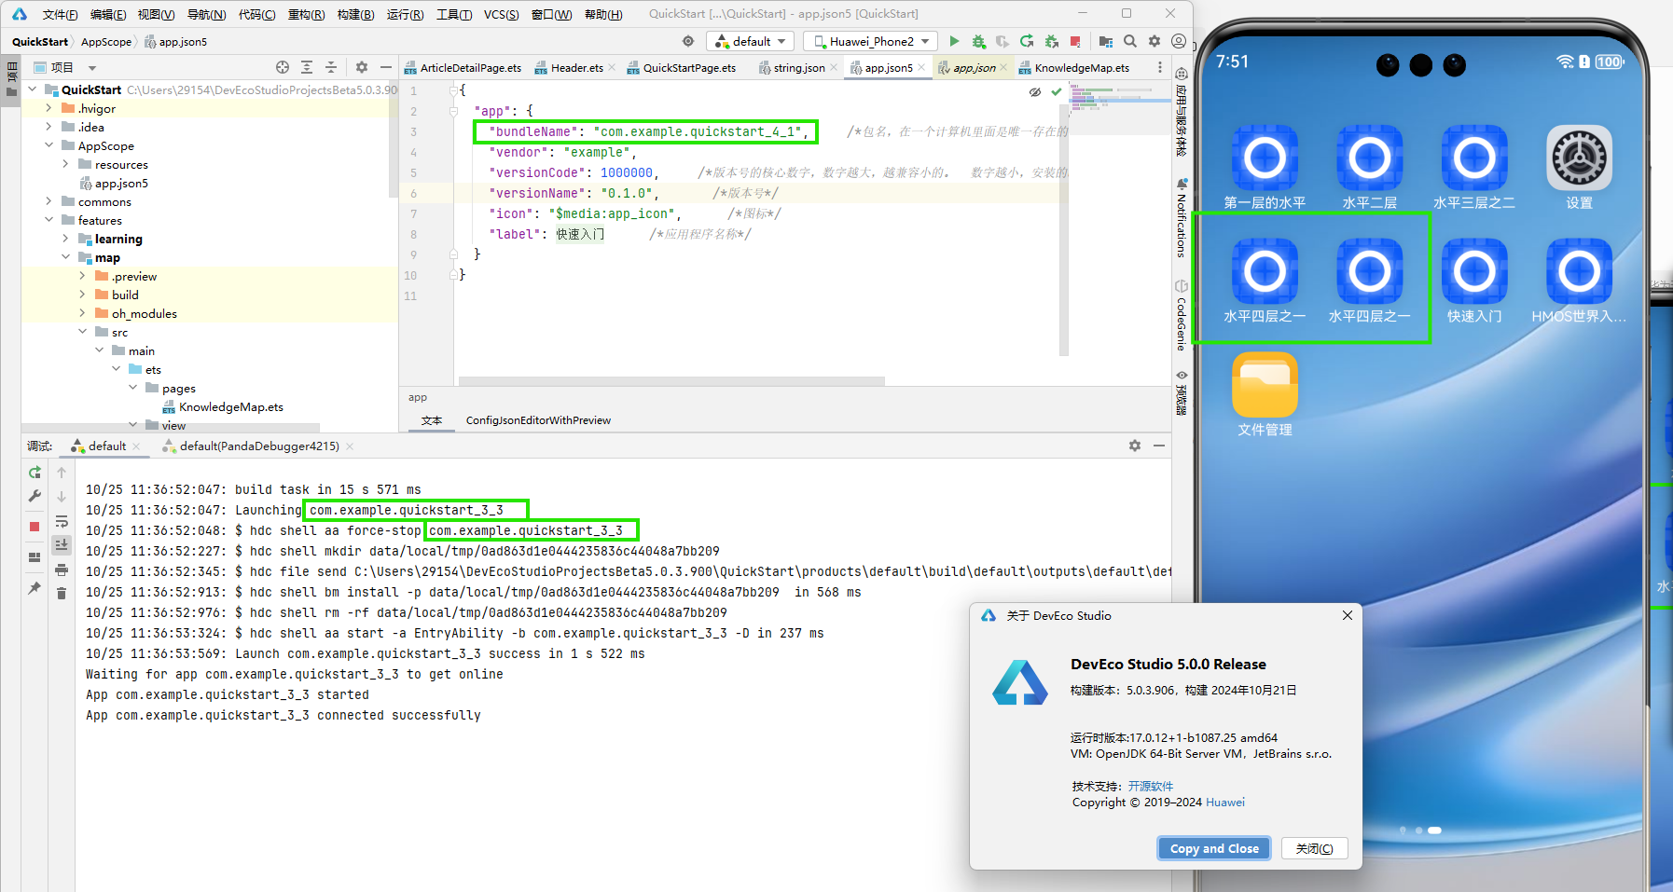Click the editor horizontal scrollbar
The height and width of the screenshot is (892, 1673).
(x=671, y=381)
